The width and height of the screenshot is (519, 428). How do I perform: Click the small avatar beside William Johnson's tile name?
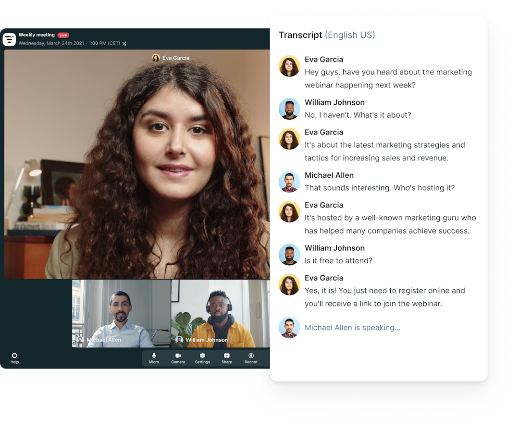click(x=179, y=340)
